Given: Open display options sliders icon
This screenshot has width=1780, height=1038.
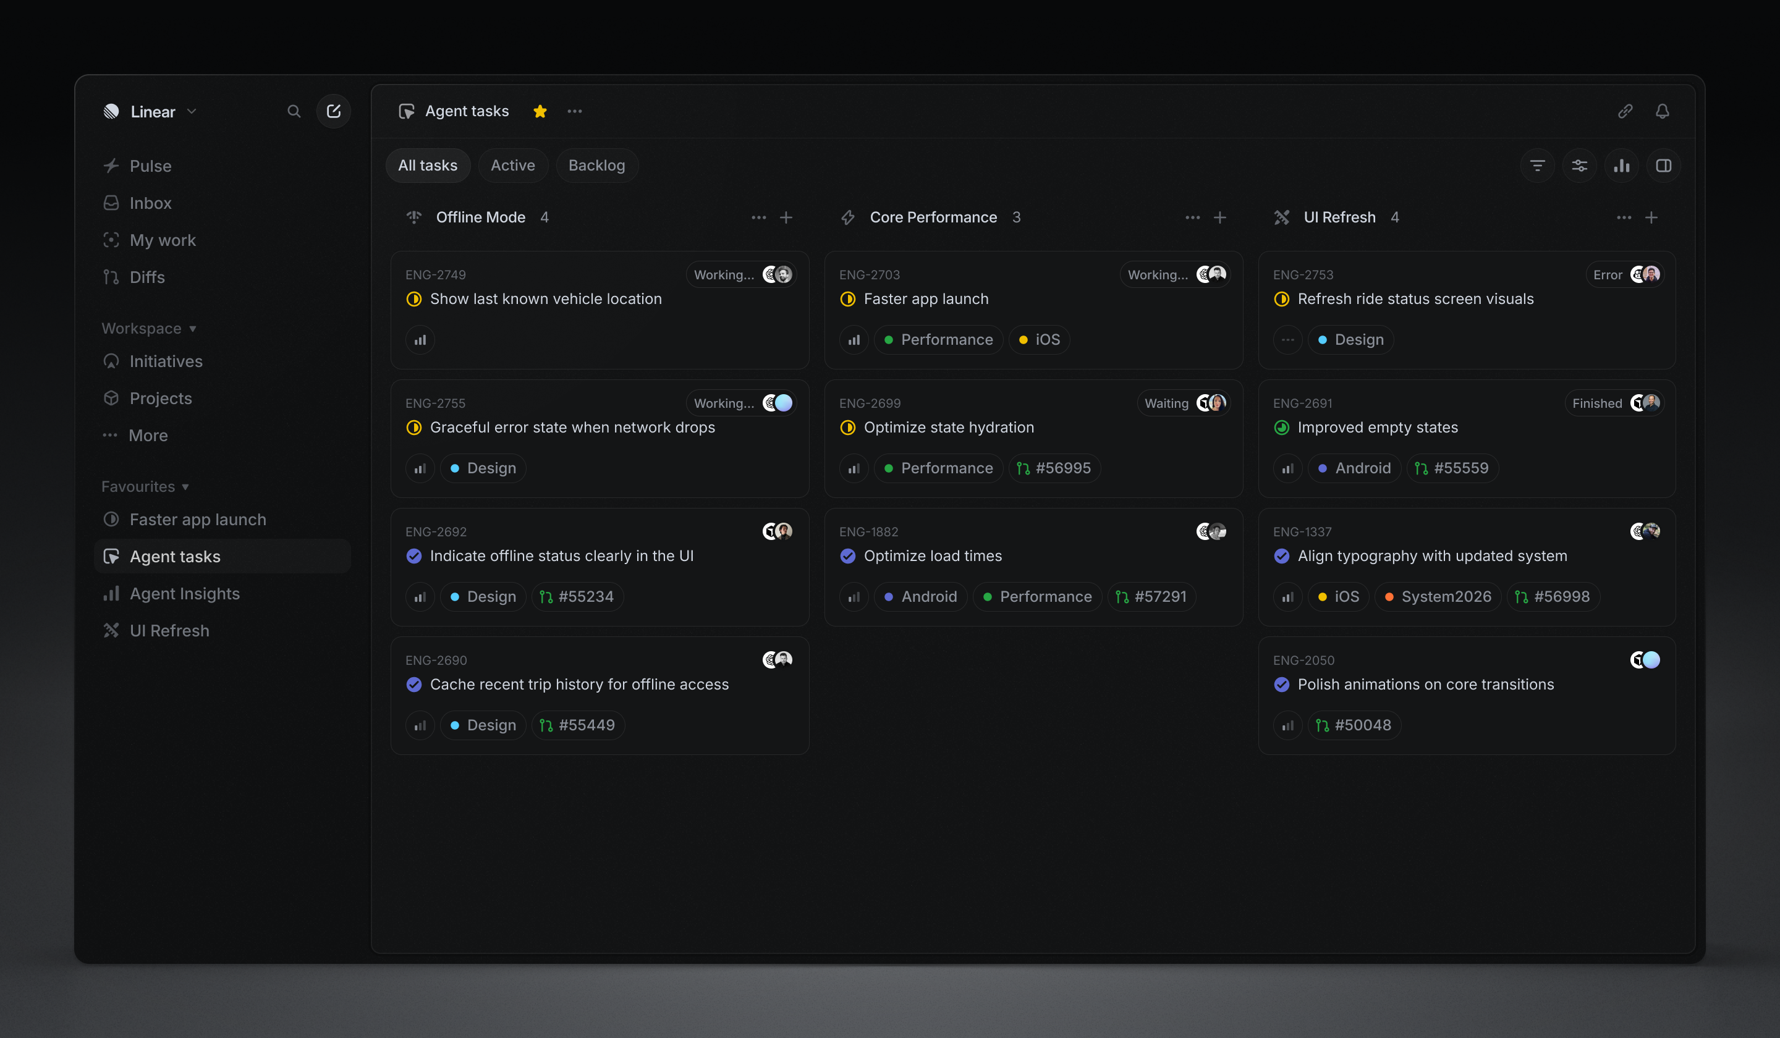Looking at the screenshot, I should pos(1579,166).
